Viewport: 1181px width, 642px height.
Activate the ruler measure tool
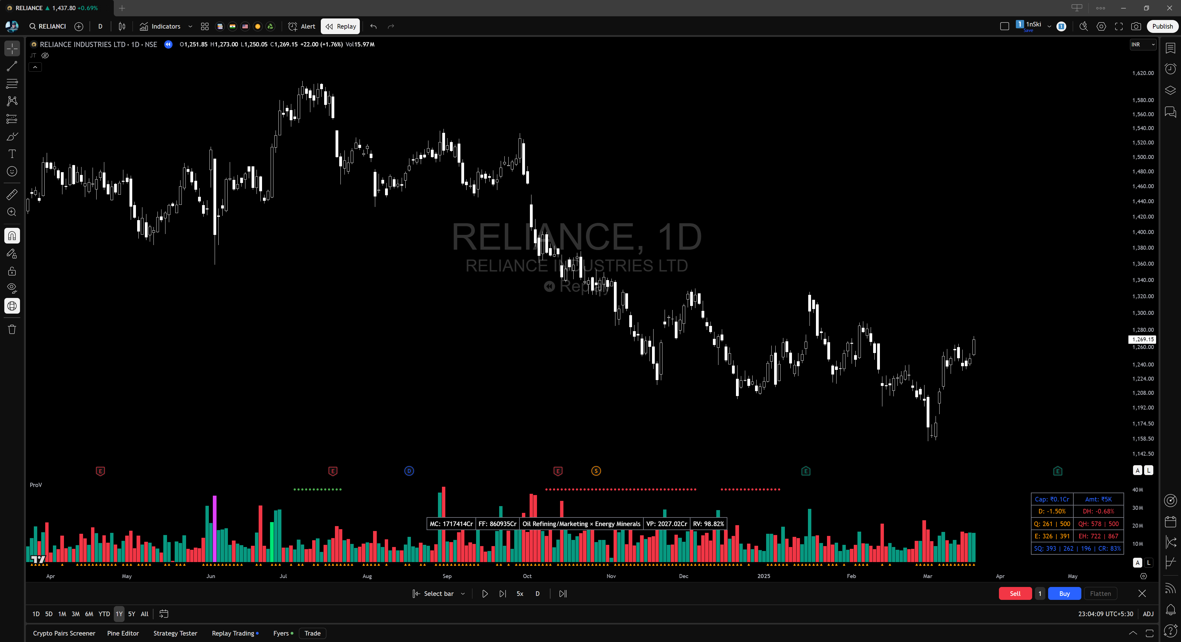point(12,194)
